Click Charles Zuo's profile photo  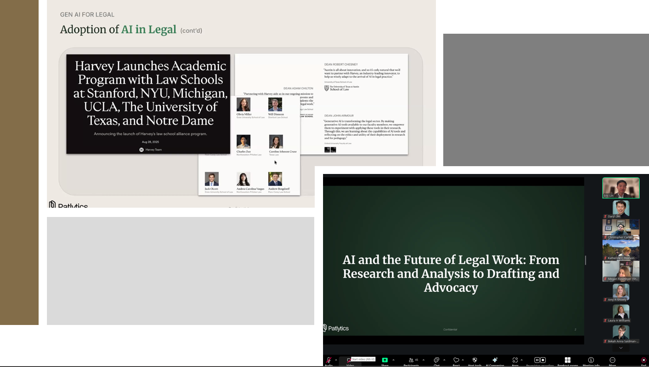(243, 142)
